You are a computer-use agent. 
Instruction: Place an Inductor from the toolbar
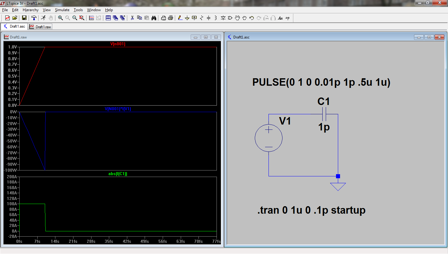point(216,18)
